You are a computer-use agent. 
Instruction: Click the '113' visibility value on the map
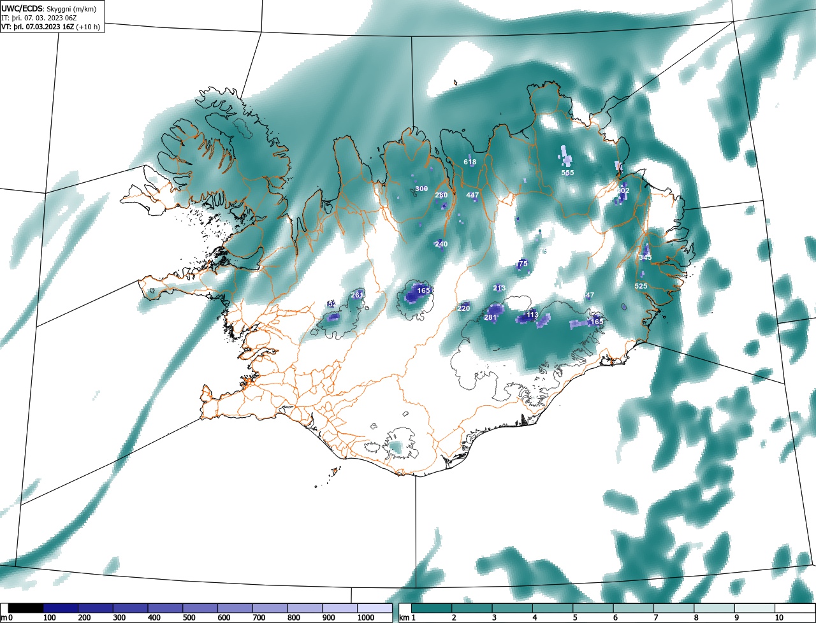(533, 315)
